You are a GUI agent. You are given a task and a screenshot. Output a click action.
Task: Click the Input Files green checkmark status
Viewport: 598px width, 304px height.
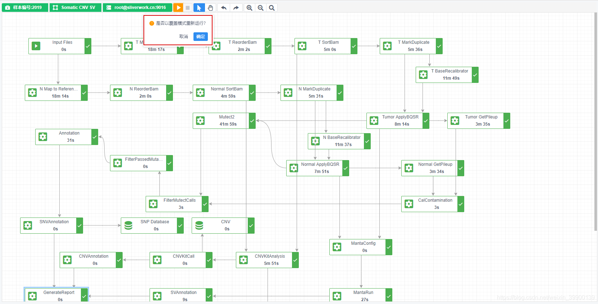(88, 46)
